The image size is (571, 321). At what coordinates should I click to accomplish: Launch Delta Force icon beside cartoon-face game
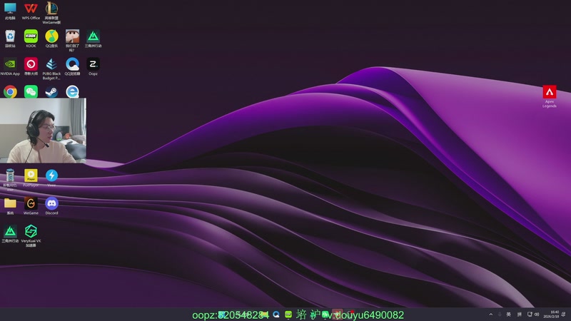(x=94, y=39)
